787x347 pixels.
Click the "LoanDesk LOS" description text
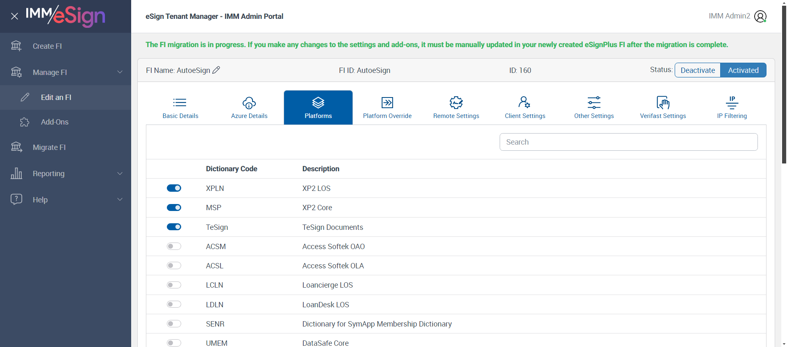pyautogui.click(x=326, y=304)
